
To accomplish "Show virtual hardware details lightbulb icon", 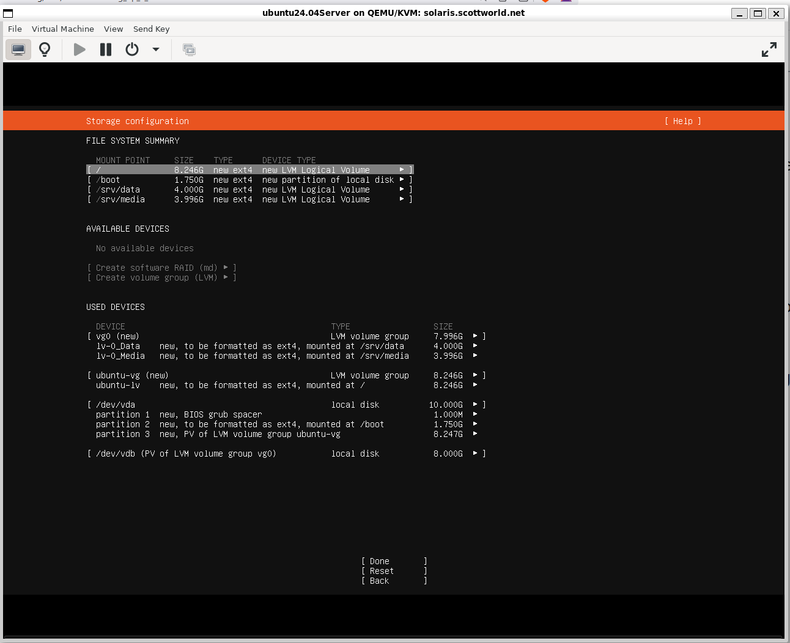I will tap(45, 50).
